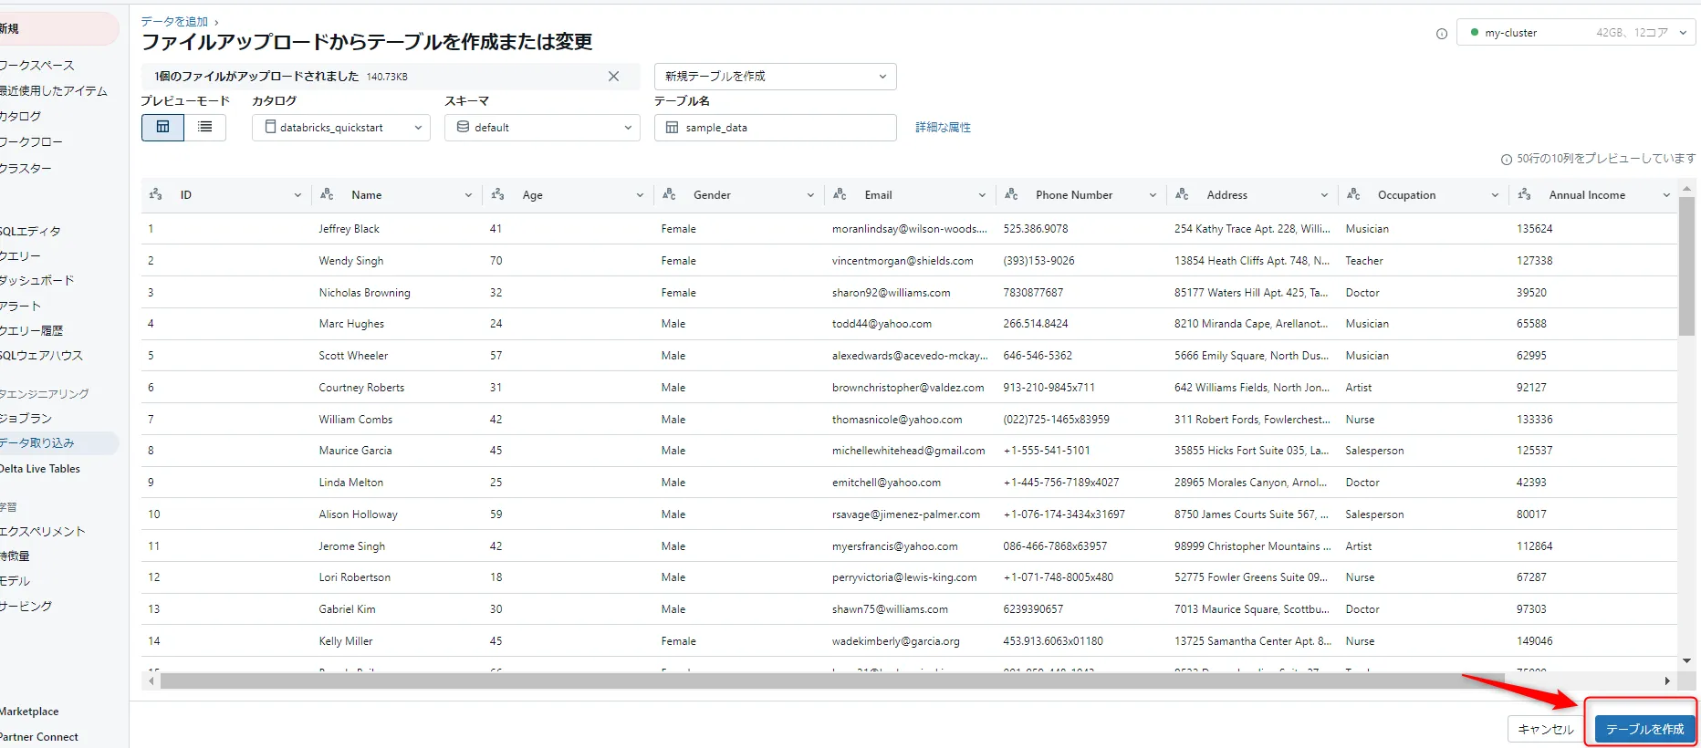Open the 新規テーブルを作成 dropdown
Screen dimensions: 1701x748
(x=776, y=77)
